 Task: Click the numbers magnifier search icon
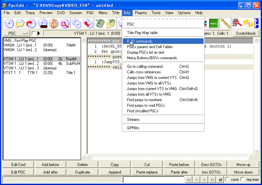tap(237, 23)
